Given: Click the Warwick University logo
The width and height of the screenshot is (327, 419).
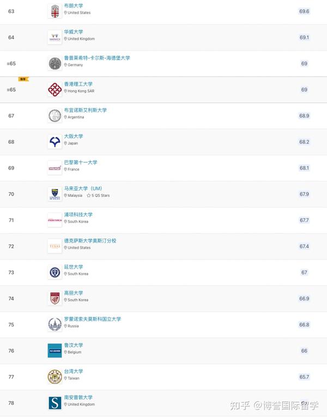Looking at the screenshot, I should [55, 37].
